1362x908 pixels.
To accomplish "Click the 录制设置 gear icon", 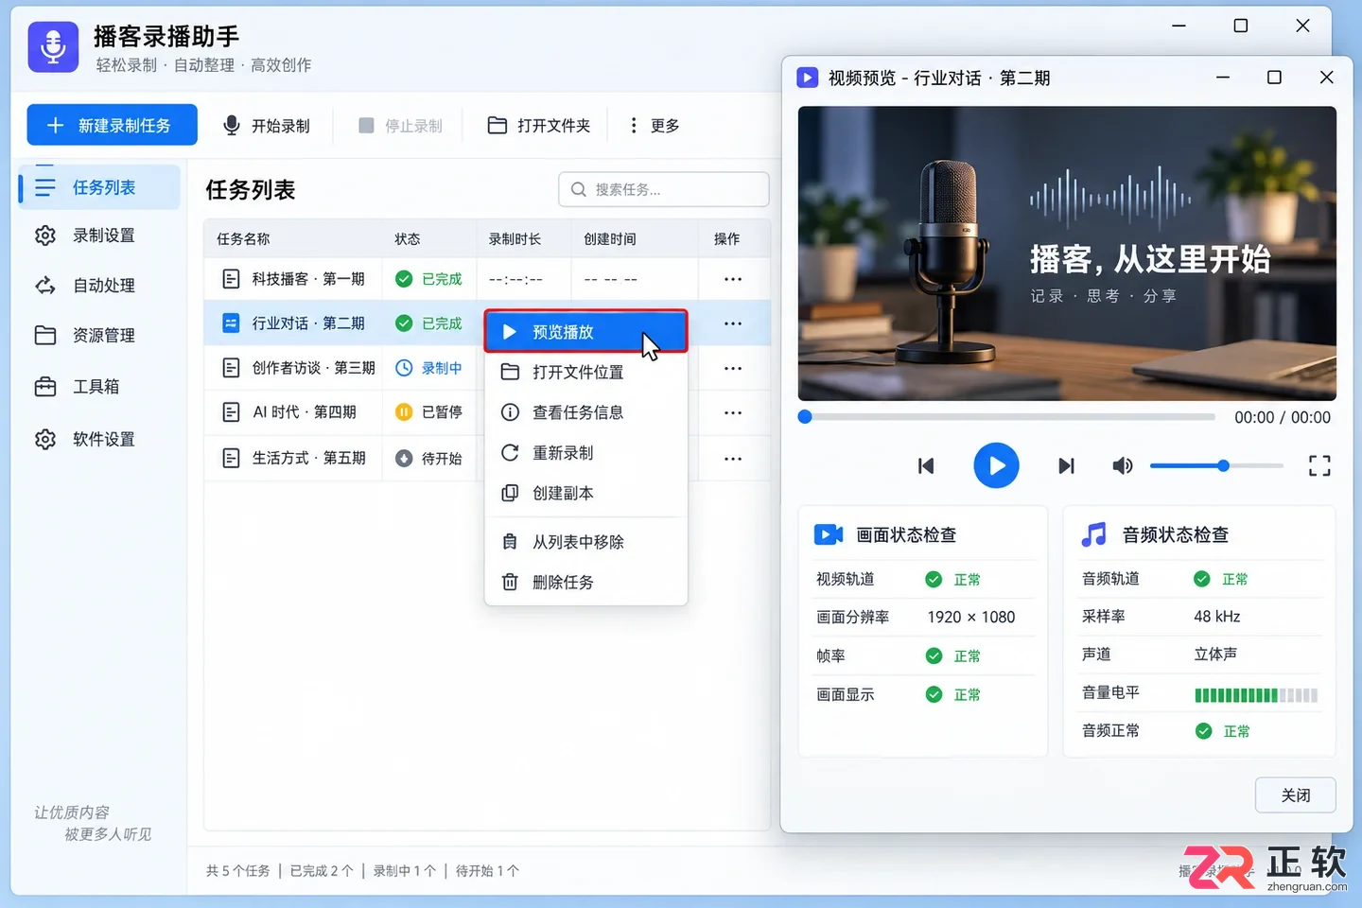I will 45,236.
